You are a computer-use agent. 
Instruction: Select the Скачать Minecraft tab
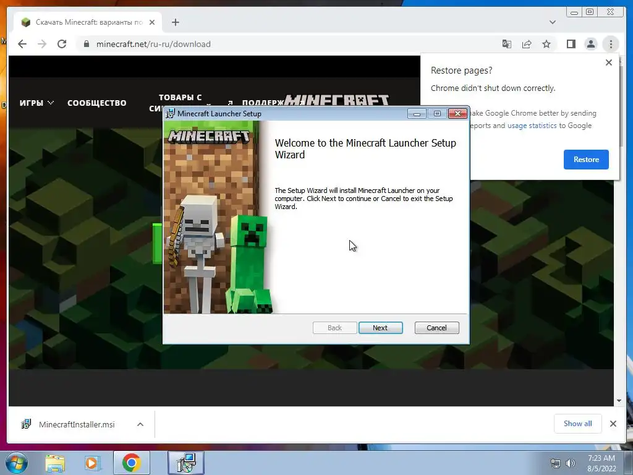tap(88, 22)
